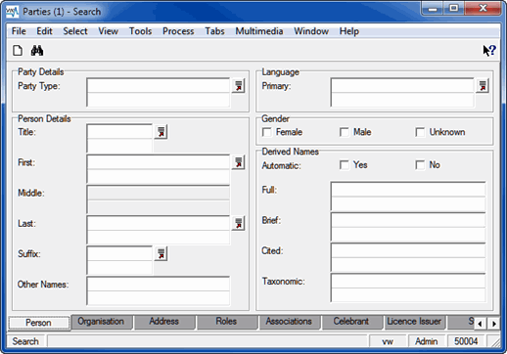The height and width of the screenshot is (354, 507).
Task: Tick the Male gender checkbox
Action: coord(344,132)
